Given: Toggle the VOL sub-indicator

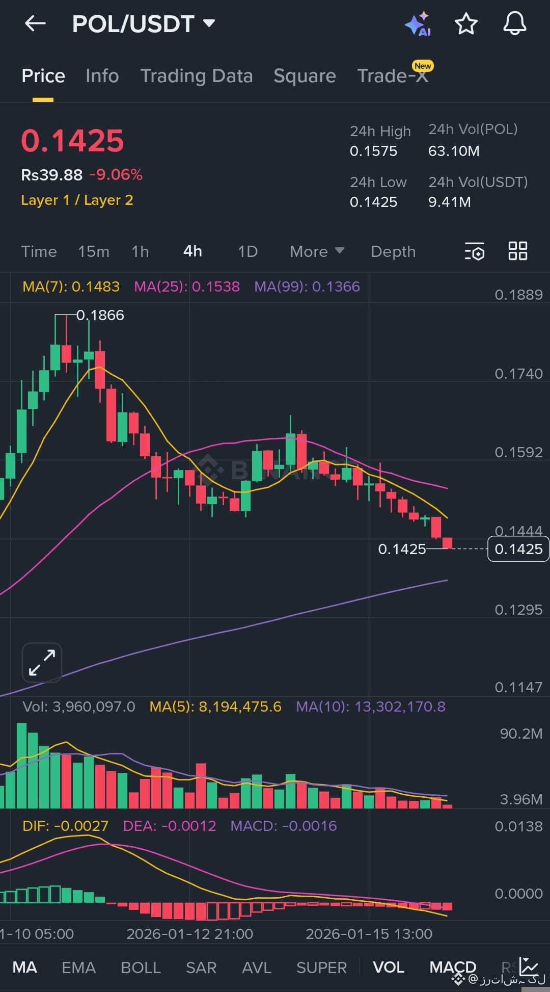Looking at the screenshot, I should pos(389,967).
